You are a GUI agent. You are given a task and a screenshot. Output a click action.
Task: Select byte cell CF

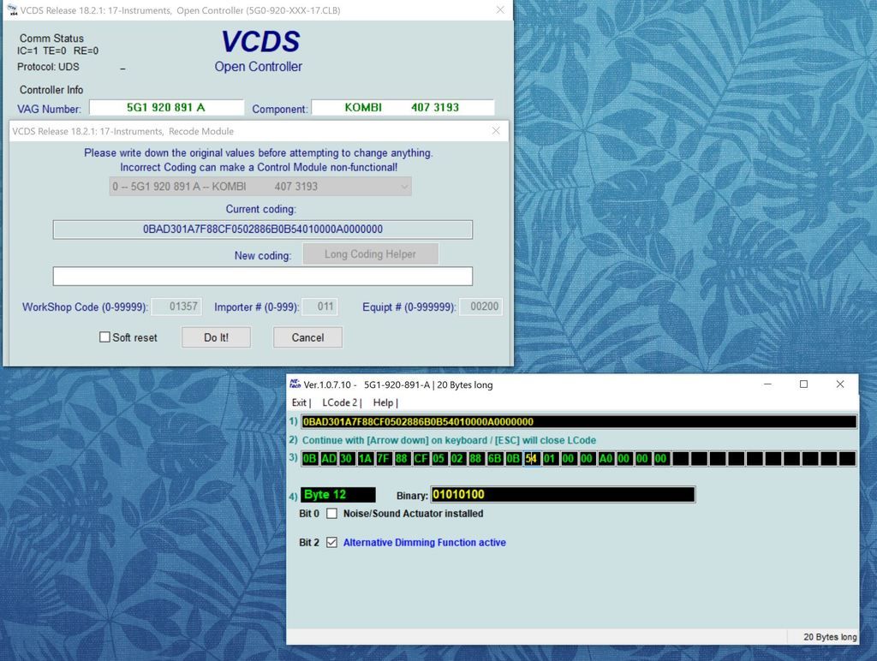pos(421,459)
